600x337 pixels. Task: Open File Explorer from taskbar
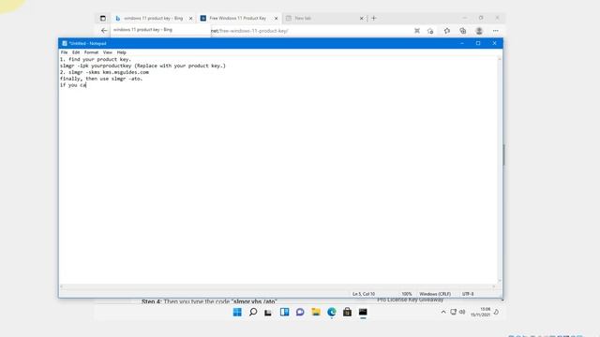click(316, 312)
